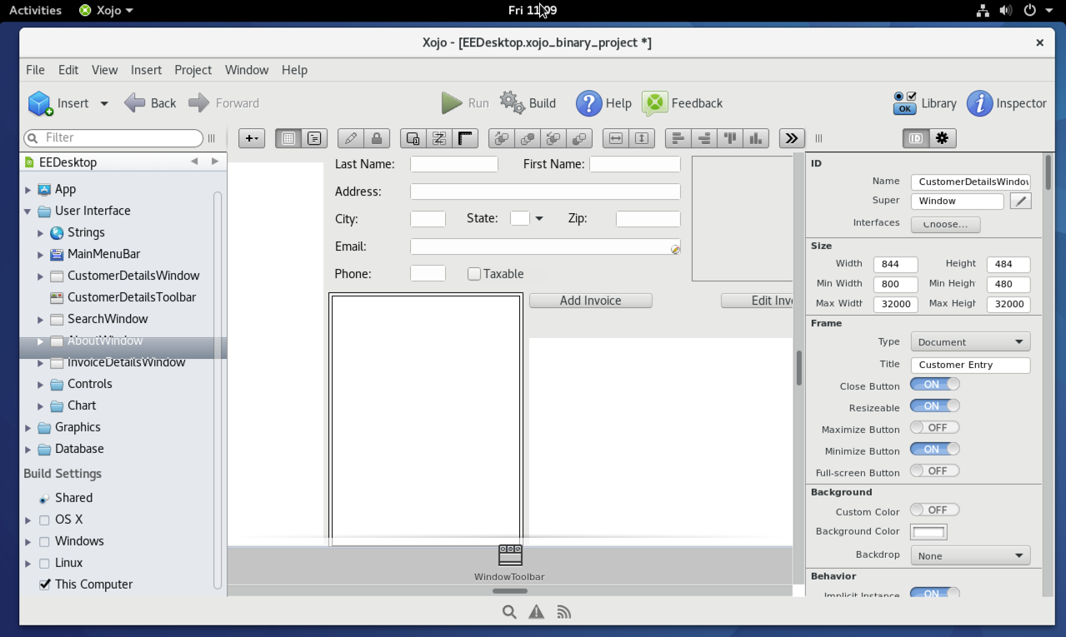The height and width of the screenshot is (637, 1066).
Task: Open the Inspector info icon
Action: pos(979,103)
